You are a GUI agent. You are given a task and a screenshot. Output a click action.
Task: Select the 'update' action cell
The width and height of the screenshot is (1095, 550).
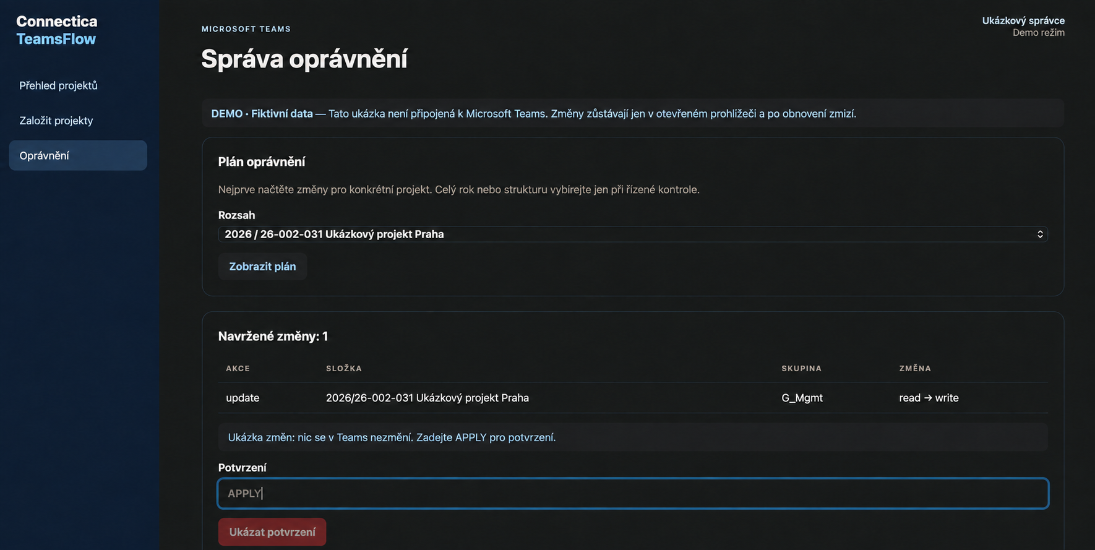point(243,398)
